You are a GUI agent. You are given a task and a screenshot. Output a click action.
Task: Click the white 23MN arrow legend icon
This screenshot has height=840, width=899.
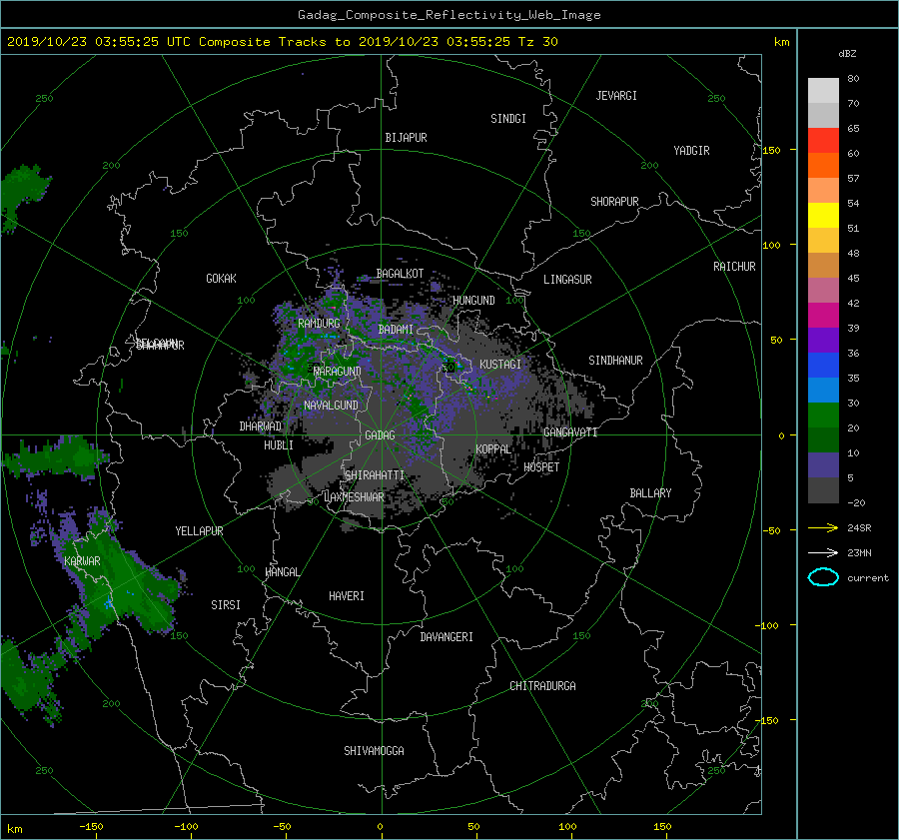click(x=823, y=552)
